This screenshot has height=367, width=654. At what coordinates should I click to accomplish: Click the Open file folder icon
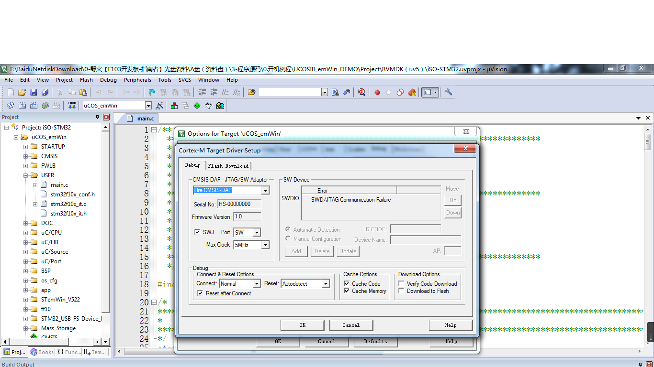coord(22,92)
